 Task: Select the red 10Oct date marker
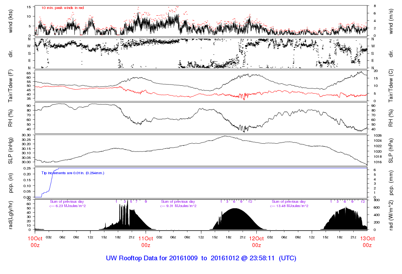[35, 238]
